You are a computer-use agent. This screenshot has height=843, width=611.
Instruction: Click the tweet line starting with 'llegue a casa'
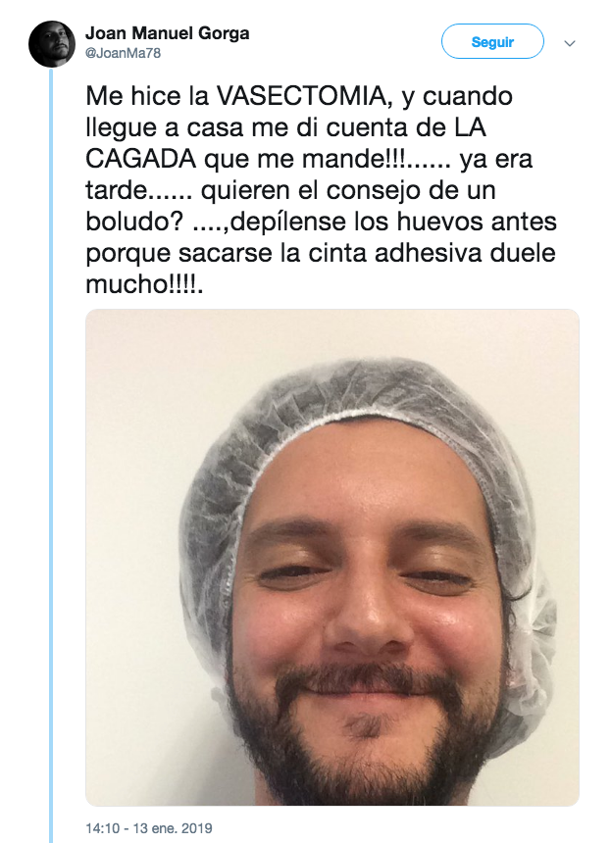pyautogui.click(x=285, y=127)
